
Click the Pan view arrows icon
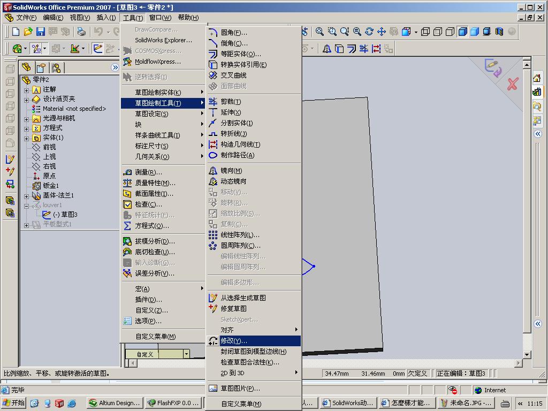coord(381,32)
